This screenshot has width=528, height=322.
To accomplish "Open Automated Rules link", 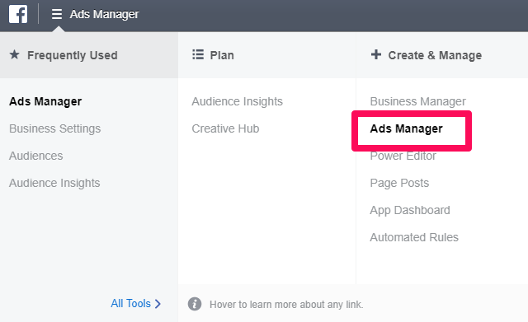I will 414,238.
